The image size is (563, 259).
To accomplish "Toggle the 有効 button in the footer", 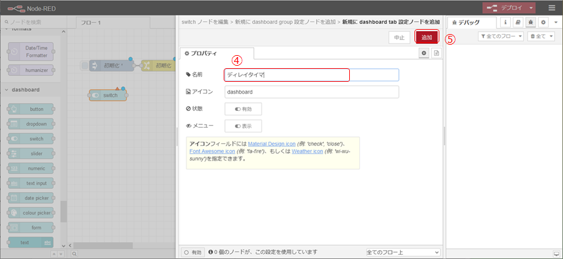I will click(x=193, y=252).
